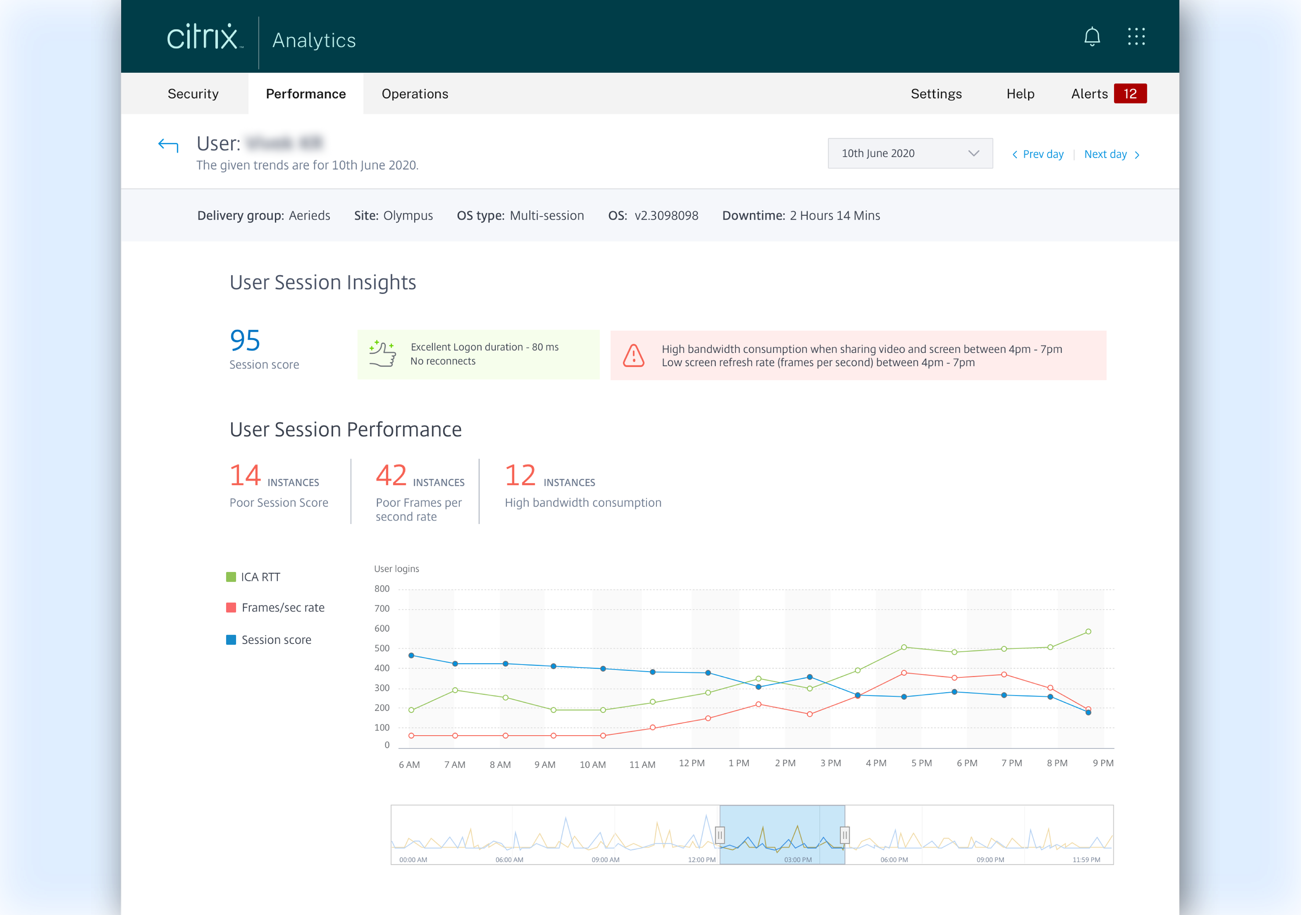
Task: Click the Prev day left chevron
Action: click(1014, 155)
